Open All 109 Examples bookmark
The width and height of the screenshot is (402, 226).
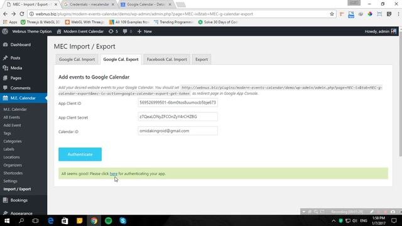click(x=129, y=22)
